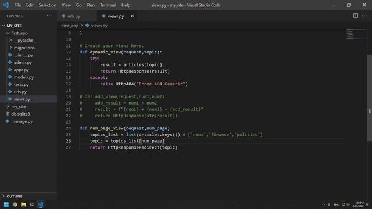Screen dimensions: 372x209
Task: Open the Edit menu
Action: point(30,5)
